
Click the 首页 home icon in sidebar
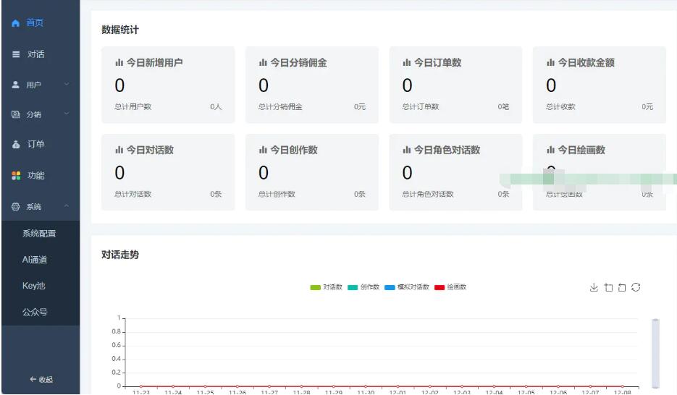[16, 23]
